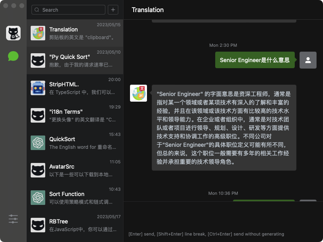Viewport: 323px width, 242px height.
Task: Click the translator avatar next to the assistant reply
Action: click(138, 93)
